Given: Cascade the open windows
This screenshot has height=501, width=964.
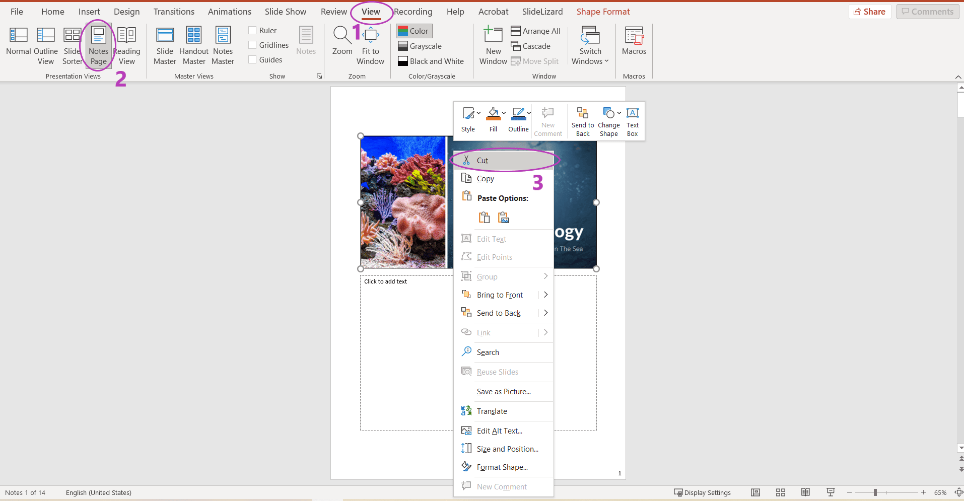Looking at the screenshot, I should 531,46.
